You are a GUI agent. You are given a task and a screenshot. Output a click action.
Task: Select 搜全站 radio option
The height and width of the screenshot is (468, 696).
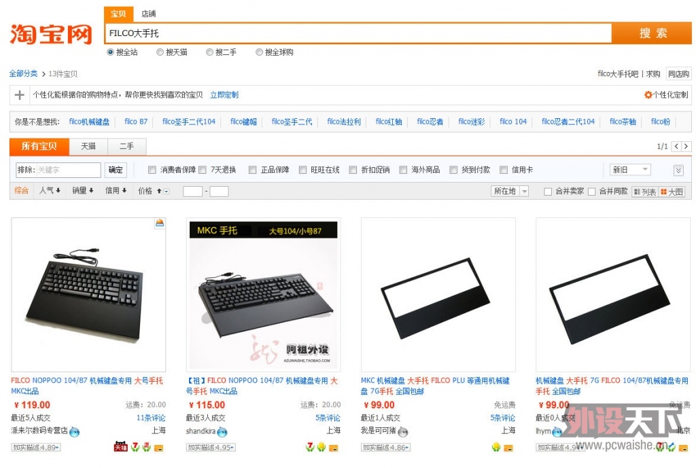click(x=111, y=52)
